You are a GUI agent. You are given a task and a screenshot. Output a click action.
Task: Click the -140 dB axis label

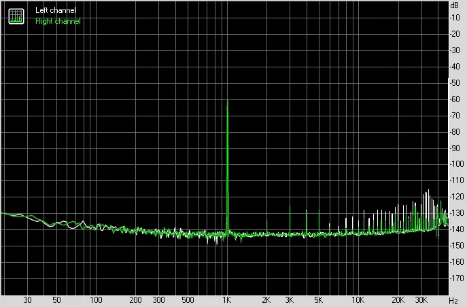click(457, 229)
